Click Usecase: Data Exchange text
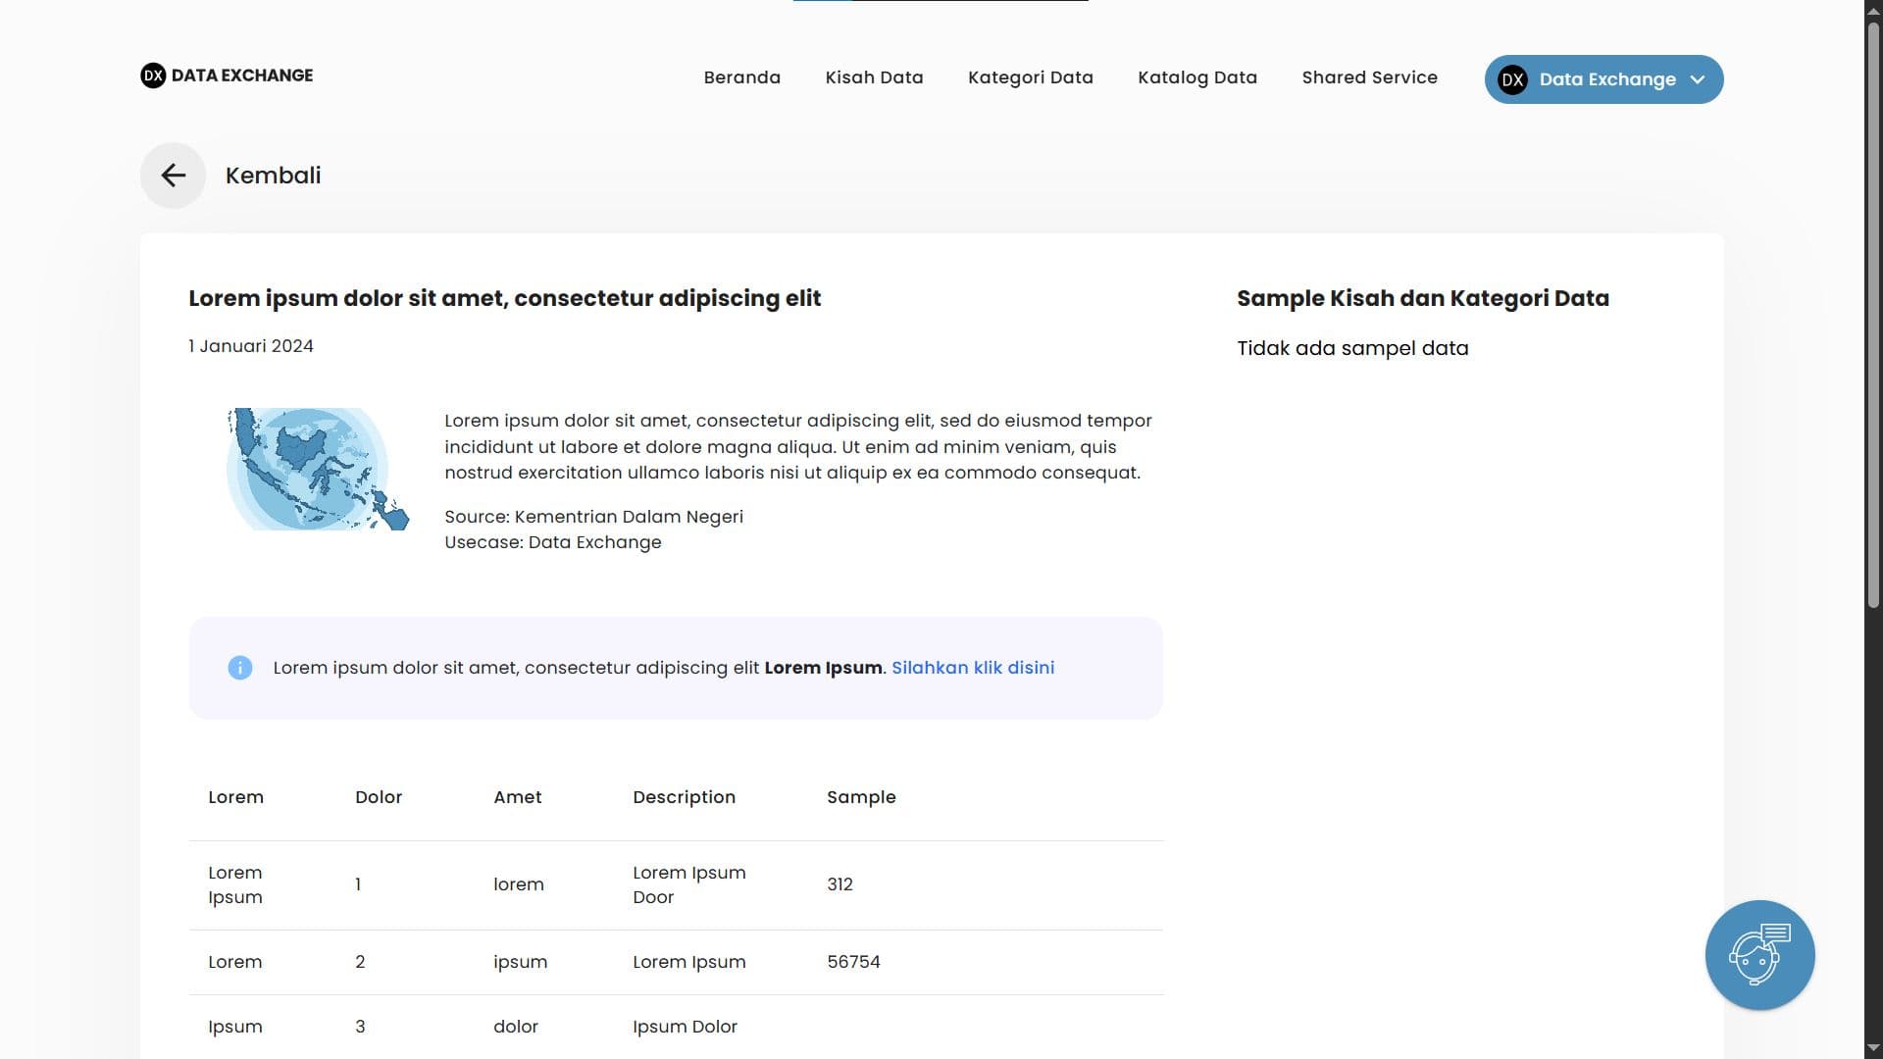 point(553,542)
